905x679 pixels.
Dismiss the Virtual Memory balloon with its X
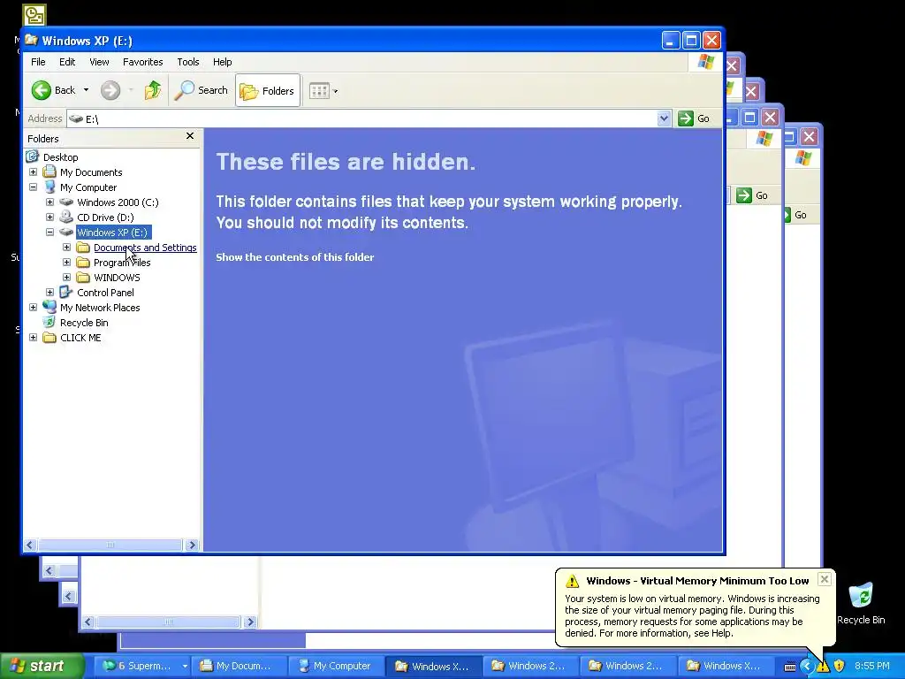825,579
